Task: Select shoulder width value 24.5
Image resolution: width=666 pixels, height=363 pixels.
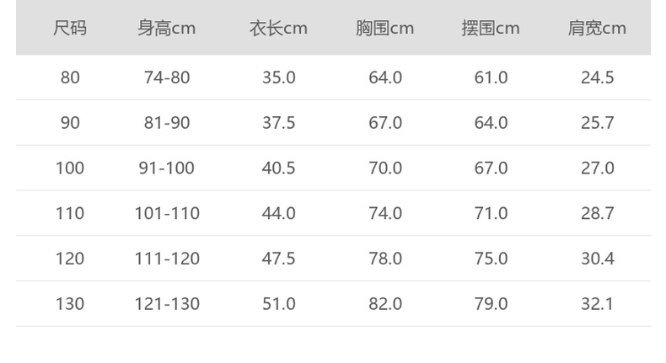Action: click(x=597, y=77)
